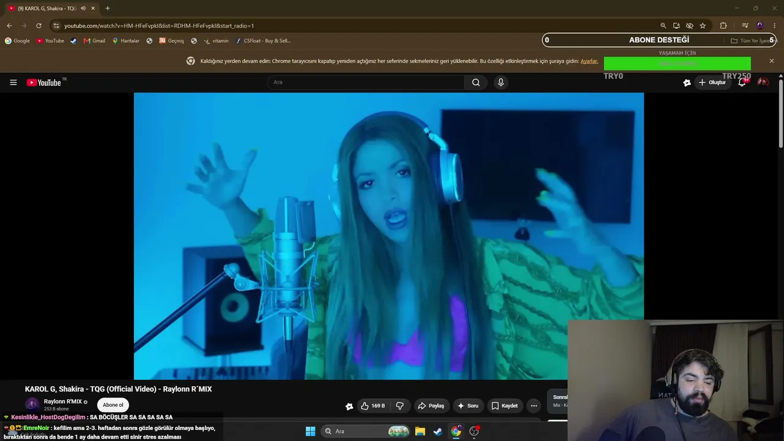Image resolution: width=784 pixels, height=441 pixels.
Task: Launch File Explorer from the taskbar
Action: tap(420, 431)
